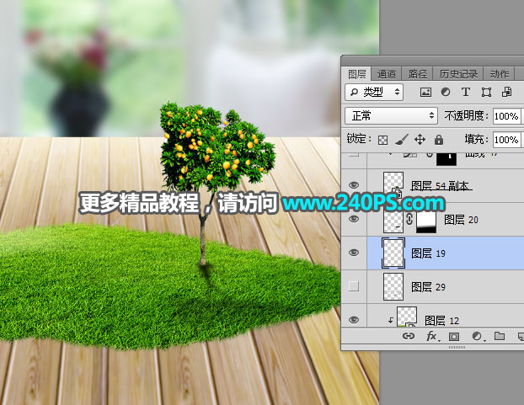This screenshot has height=405, width=524.
Task: Click the adjustment layer filter icon
Action: 446,92
